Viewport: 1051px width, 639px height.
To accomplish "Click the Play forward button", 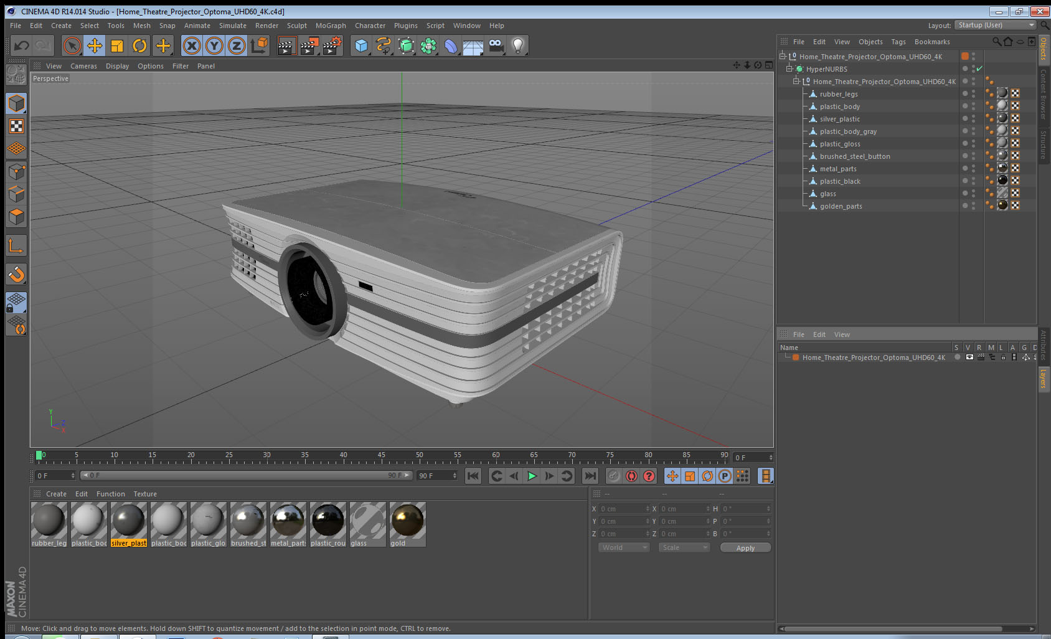I will pos(532,476).
